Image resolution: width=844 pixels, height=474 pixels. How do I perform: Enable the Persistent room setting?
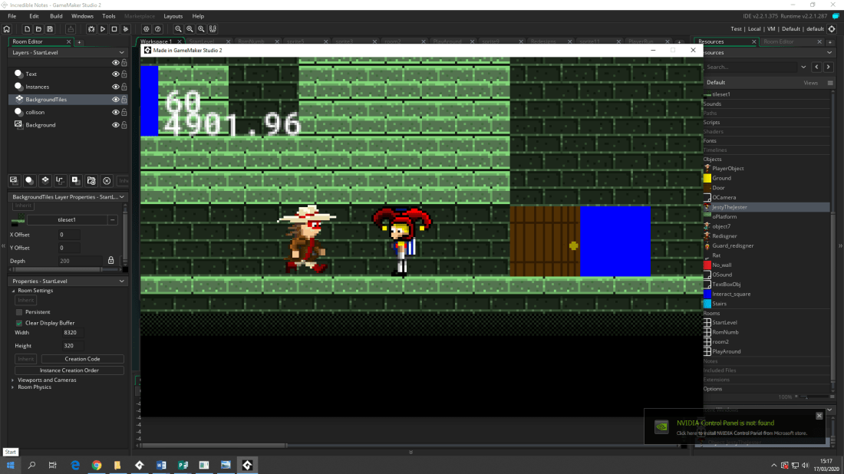click(x=19, y=312)
